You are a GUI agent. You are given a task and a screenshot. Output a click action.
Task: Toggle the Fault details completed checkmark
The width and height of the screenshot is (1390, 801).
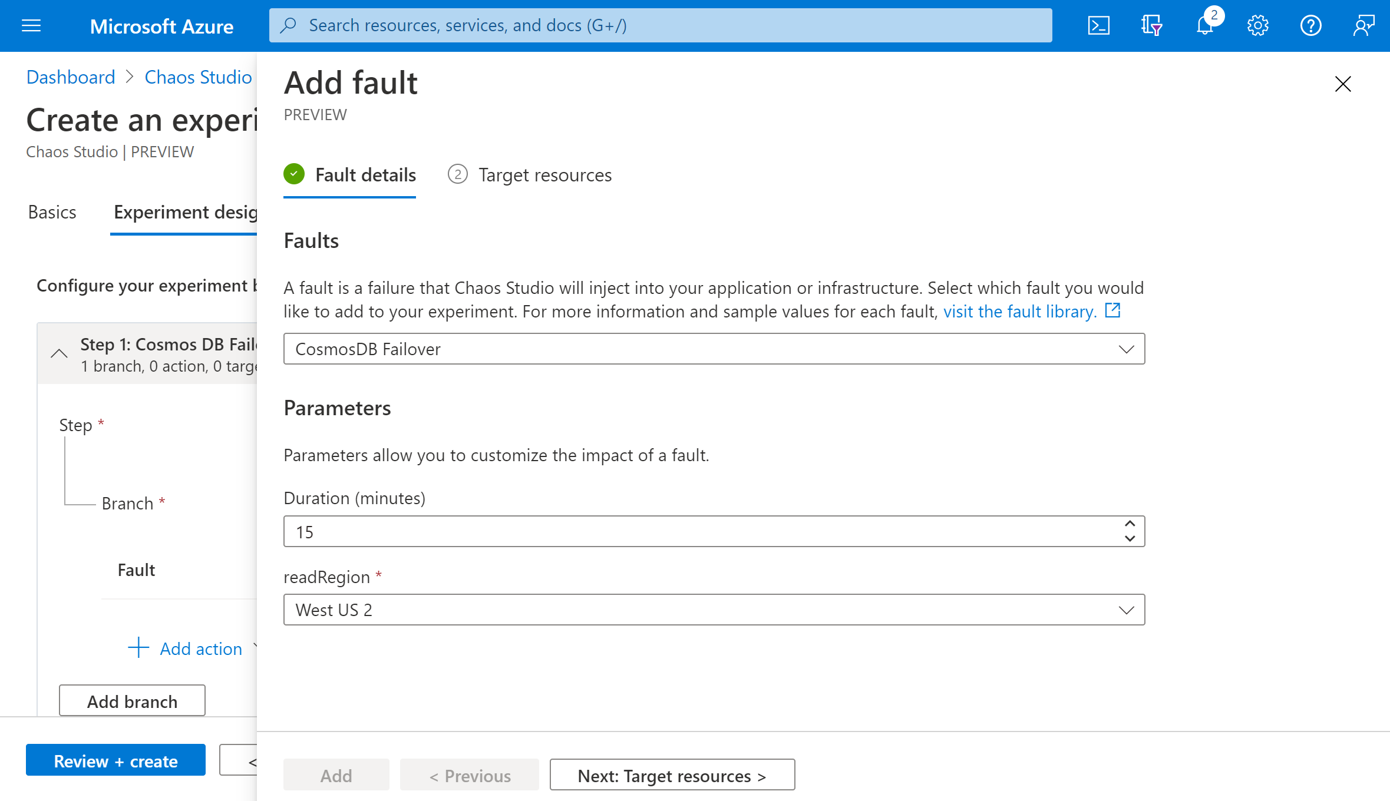tap(295, 174)
